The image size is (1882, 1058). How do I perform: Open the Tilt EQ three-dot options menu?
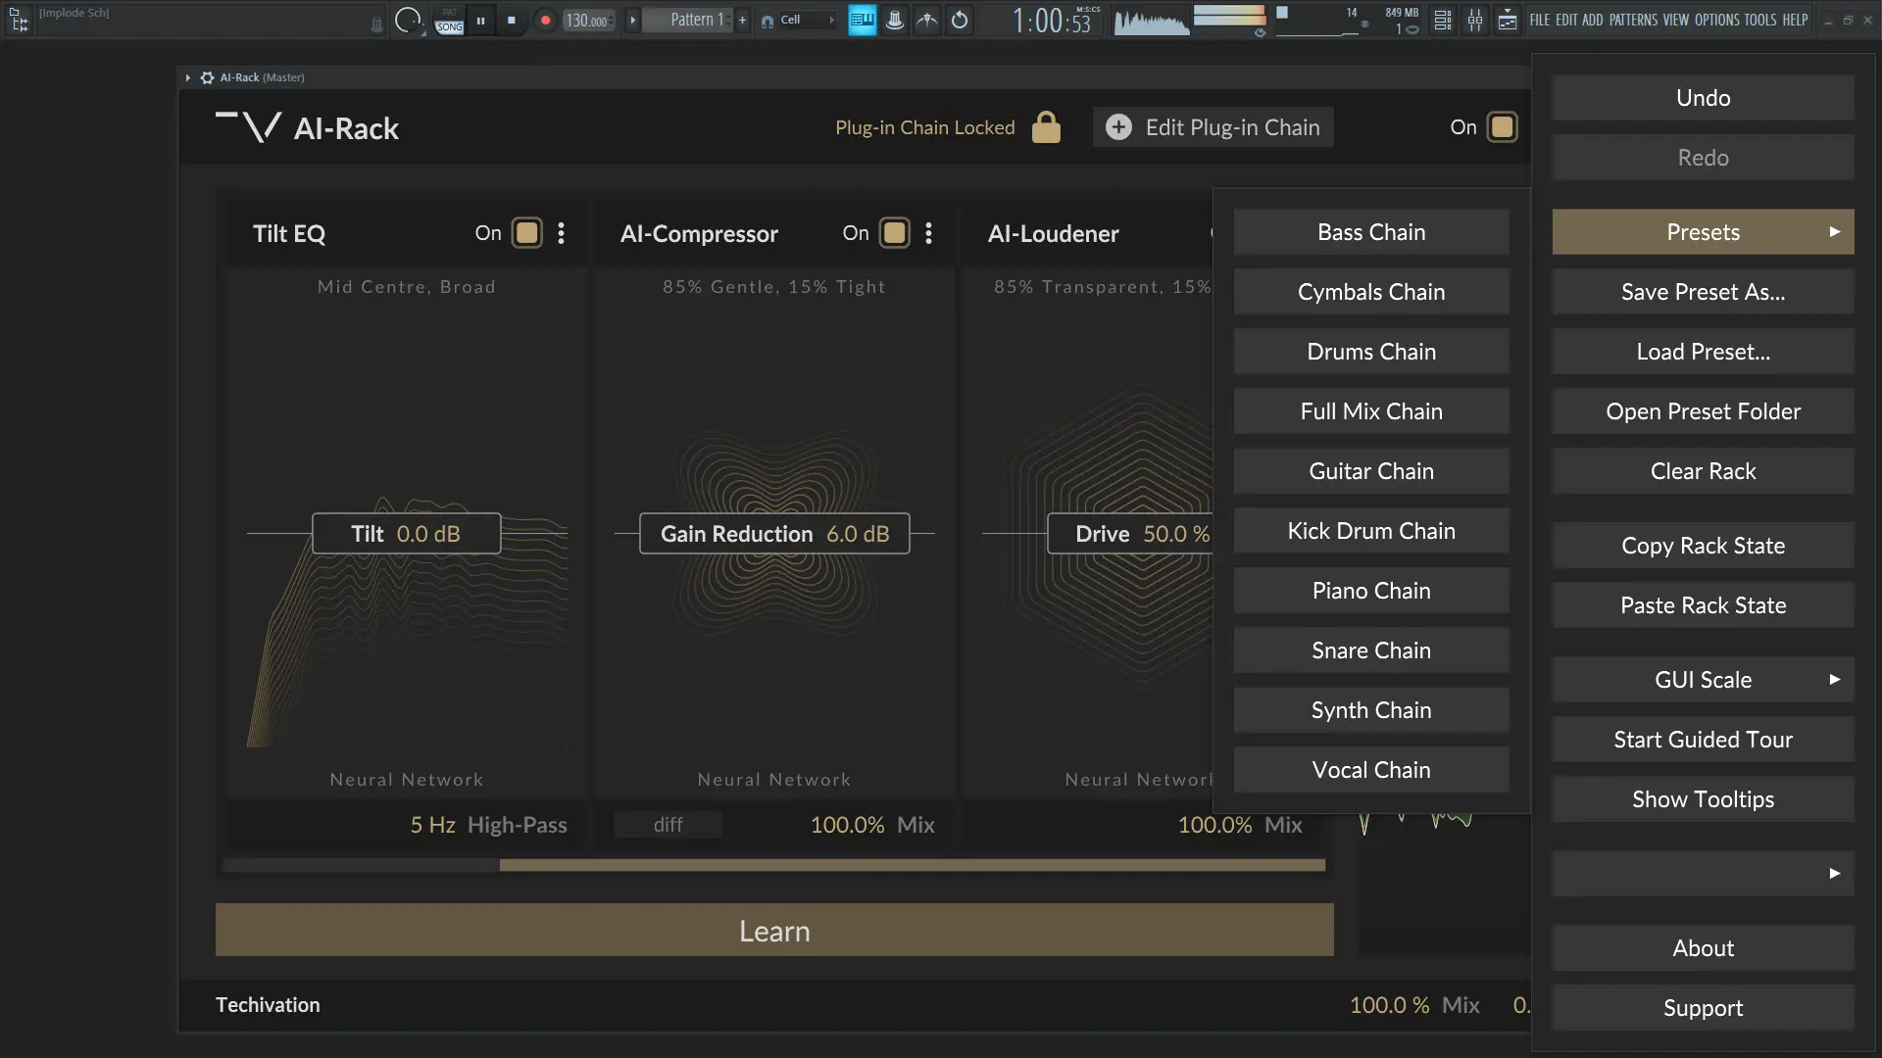tap(561, 233)
